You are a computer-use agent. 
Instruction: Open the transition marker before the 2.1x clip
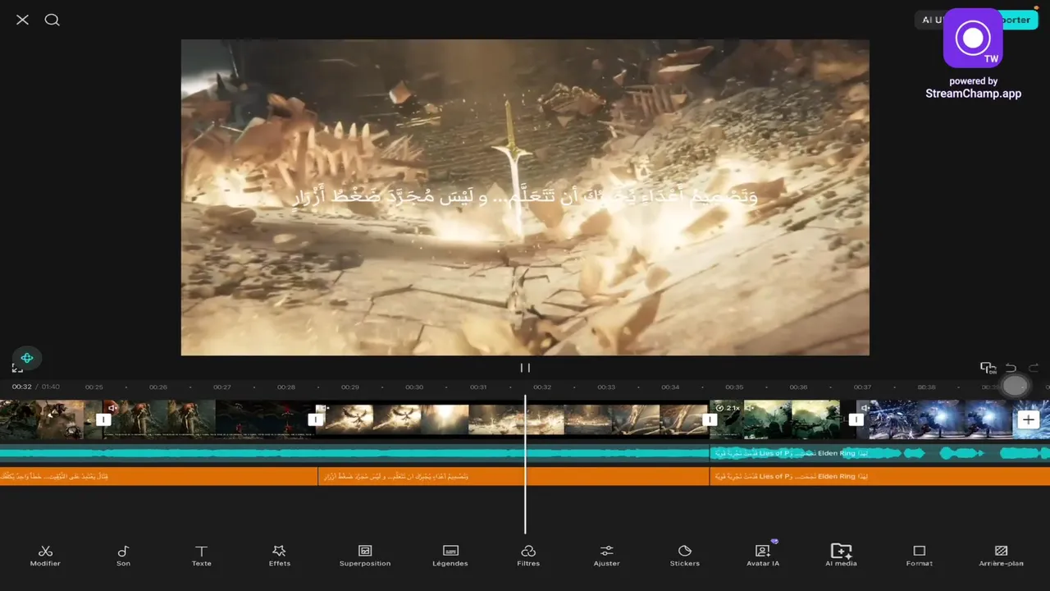[x=710, y=419]
